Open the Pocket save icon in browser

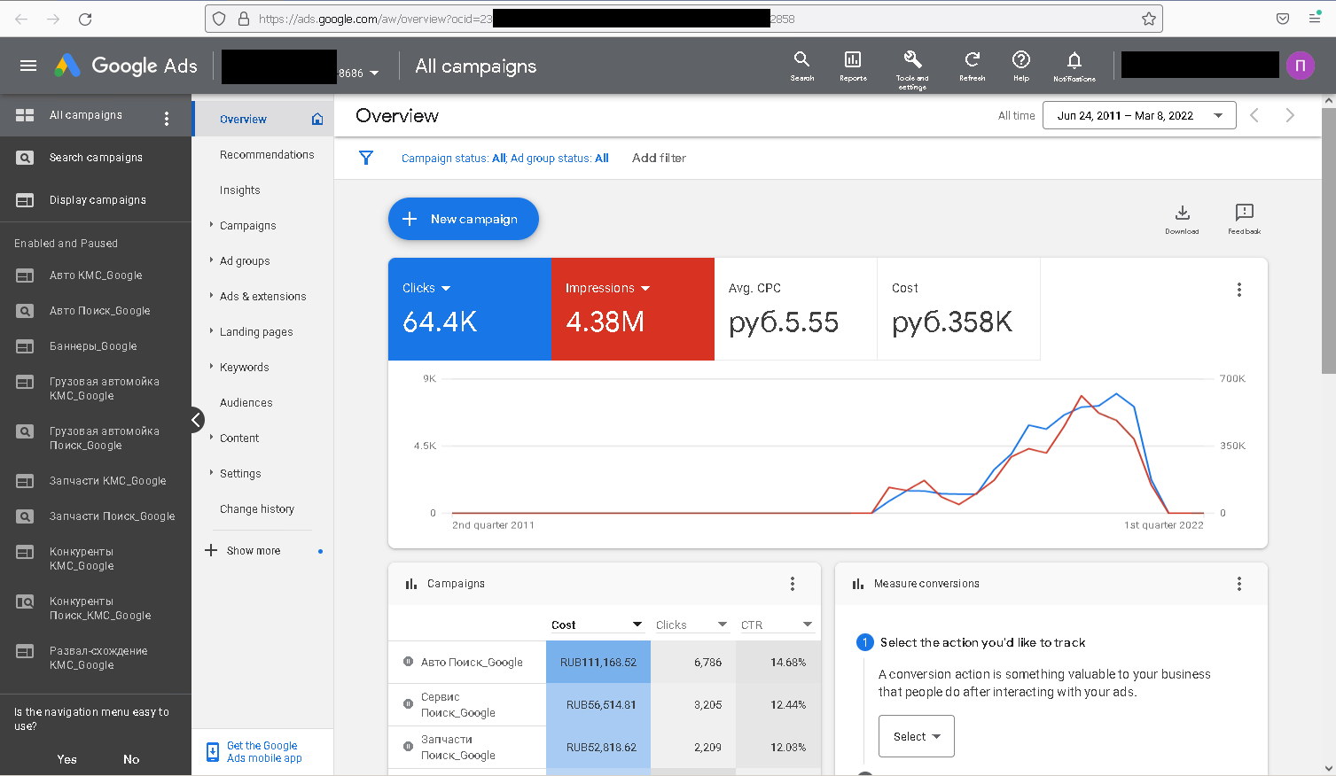(x=1283, y=19)
